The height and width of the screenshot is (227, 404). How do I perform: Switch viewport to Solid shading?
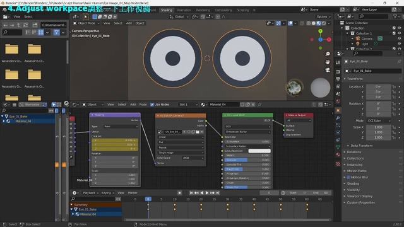coord(314,23)
